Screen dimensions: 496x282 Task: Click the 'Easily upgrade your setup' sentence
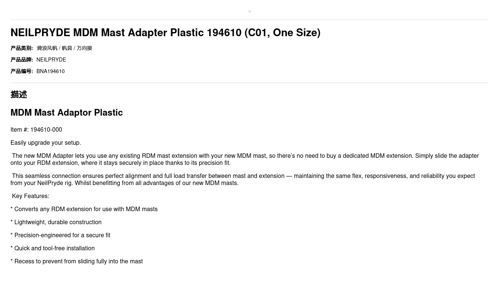tap(46, 143)
